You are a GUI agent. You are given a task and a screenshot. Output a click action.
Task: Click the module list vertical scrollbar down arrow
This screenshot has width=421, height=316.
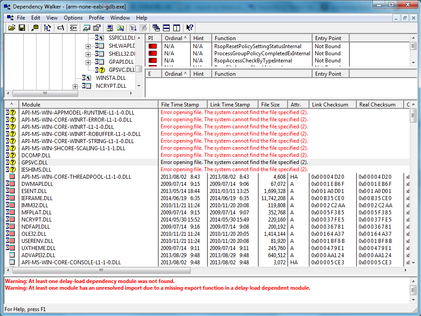pos(413,263)
